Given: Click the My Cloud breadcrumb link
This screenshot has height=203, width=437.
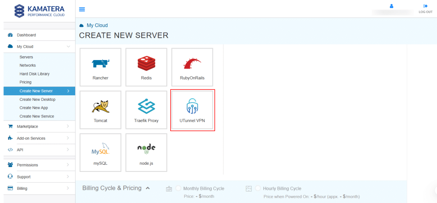Looking at the screenshot, I should coord(97,25).
